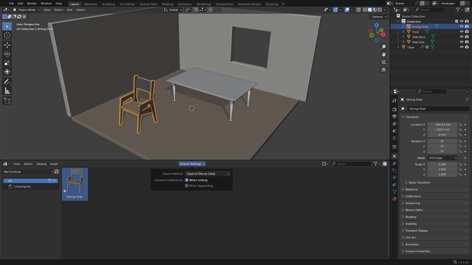Image resolution: width=472 pixels, height=265 pixels.
Task: Expand the Table item in outliner
Action: [398, 47]
